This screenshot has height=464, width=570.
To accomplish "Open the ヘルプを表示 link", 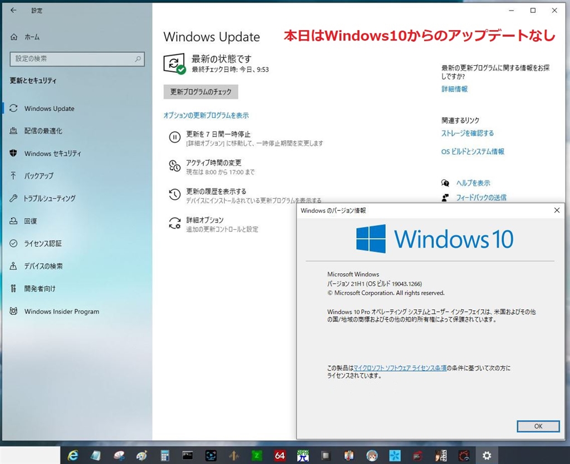I will [x=473, y=183].
